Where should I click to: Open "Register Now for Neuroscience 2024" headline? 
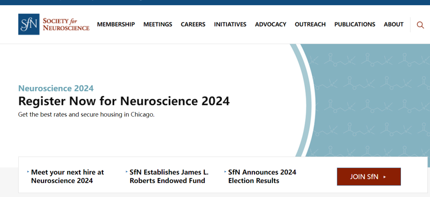[124, 101]
